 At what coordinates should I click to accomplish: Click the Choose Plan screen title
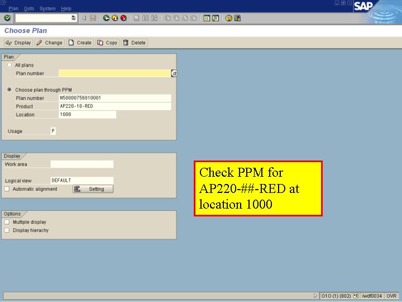pyautogui.click(x=26, y=31)
